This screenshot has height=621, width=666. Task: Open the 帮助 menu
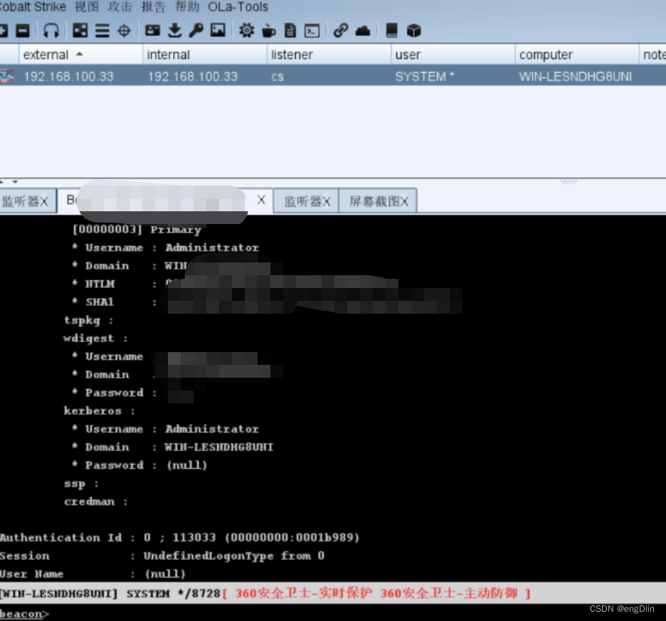point(187,7)
